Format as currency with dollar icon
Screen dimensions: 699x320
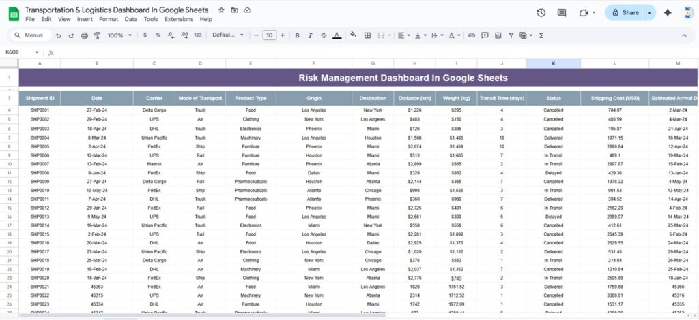(145, 35)
